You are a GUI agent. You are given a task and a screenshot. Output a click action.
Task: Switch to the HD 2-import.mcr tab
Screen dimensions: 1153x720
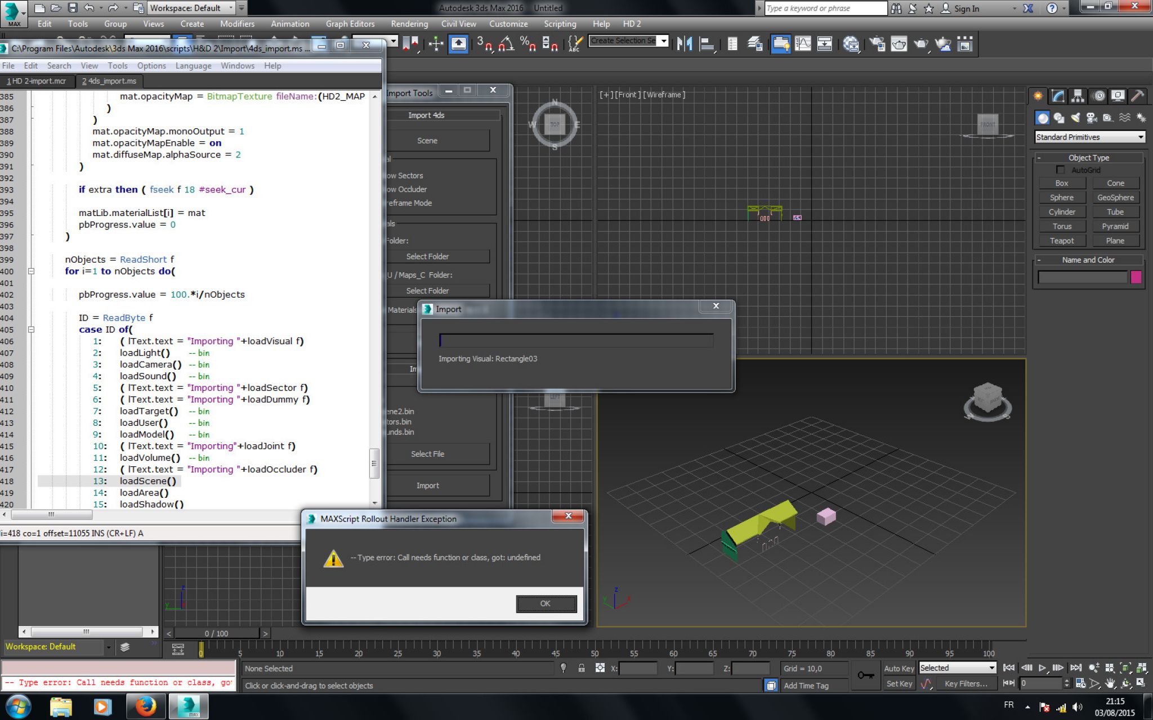[x=37, y=81]
